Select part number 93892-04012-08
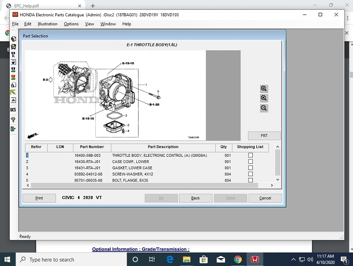353x266 pixels. click(88, 174)
